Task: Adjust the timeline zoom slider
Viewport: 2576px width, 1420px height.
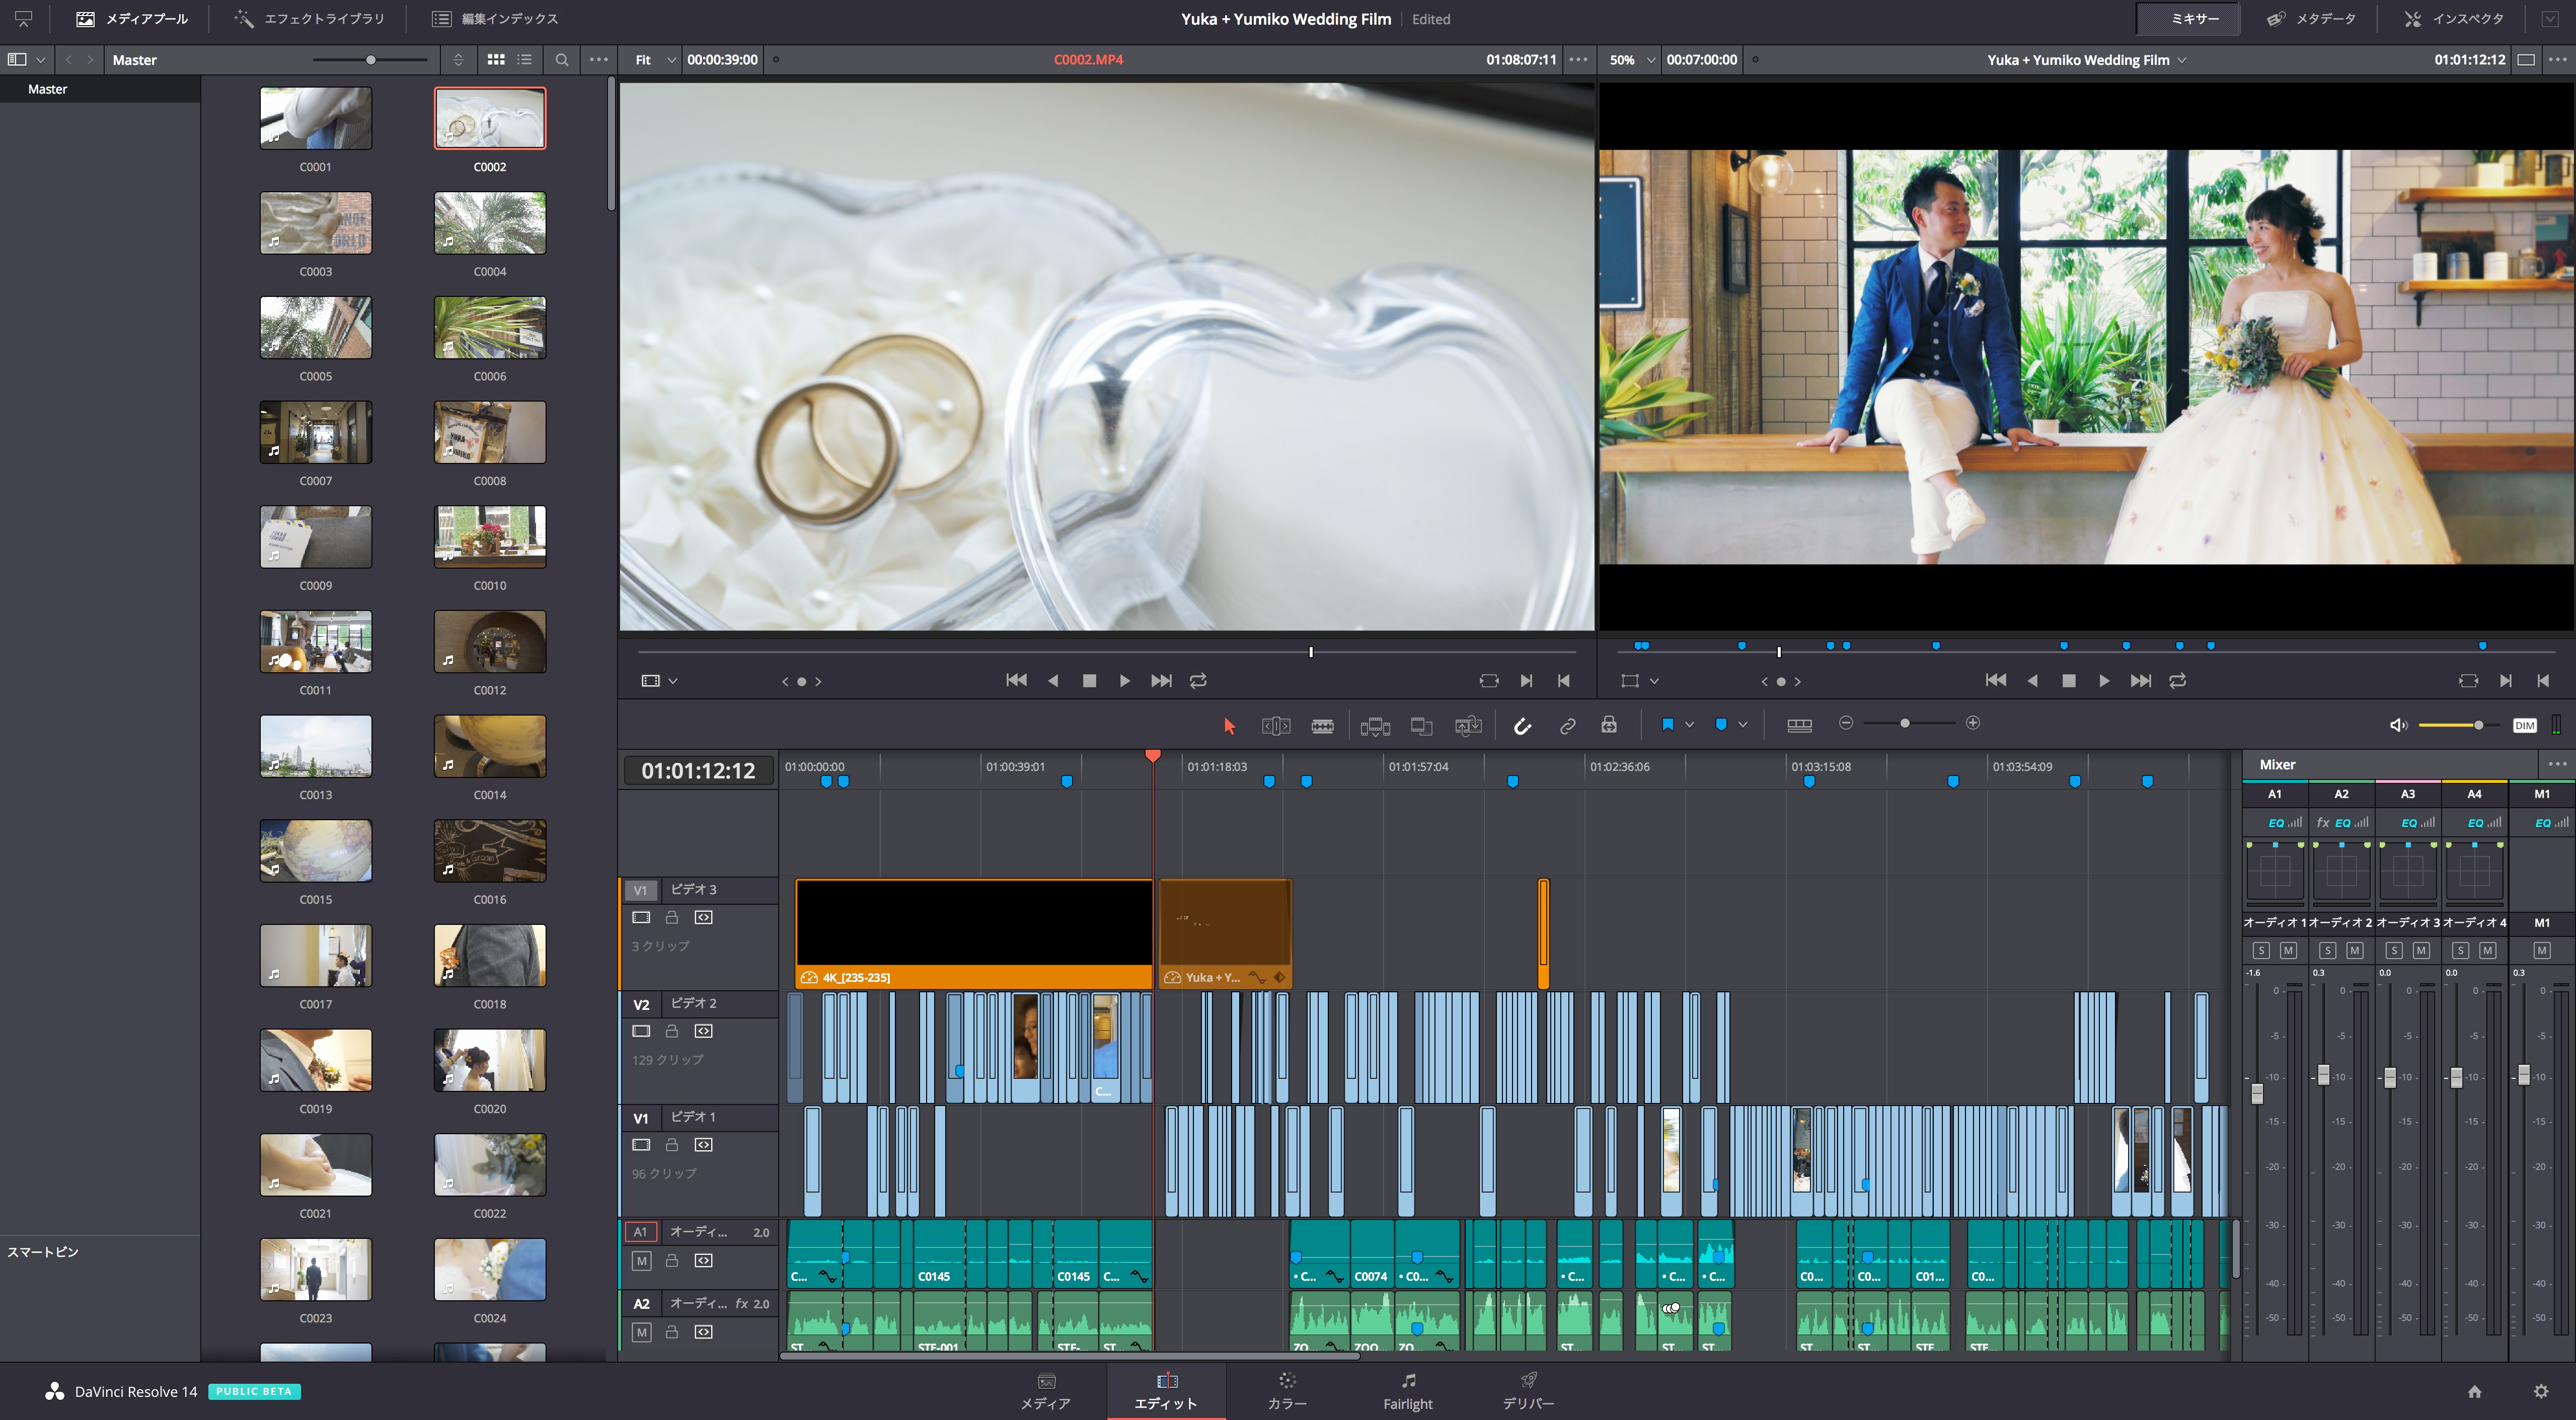Action: (x=1904, y=723)
